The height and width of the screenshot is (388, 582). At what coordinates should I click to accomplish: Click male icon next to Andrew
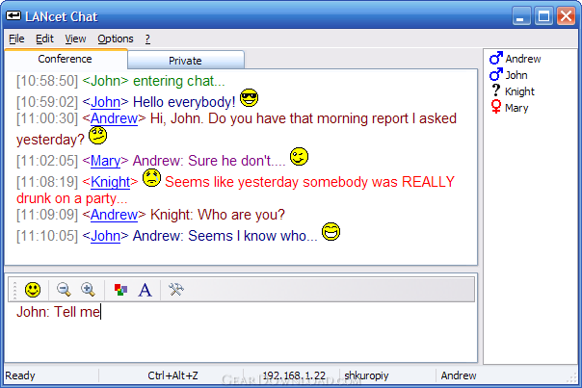[496, 58]
